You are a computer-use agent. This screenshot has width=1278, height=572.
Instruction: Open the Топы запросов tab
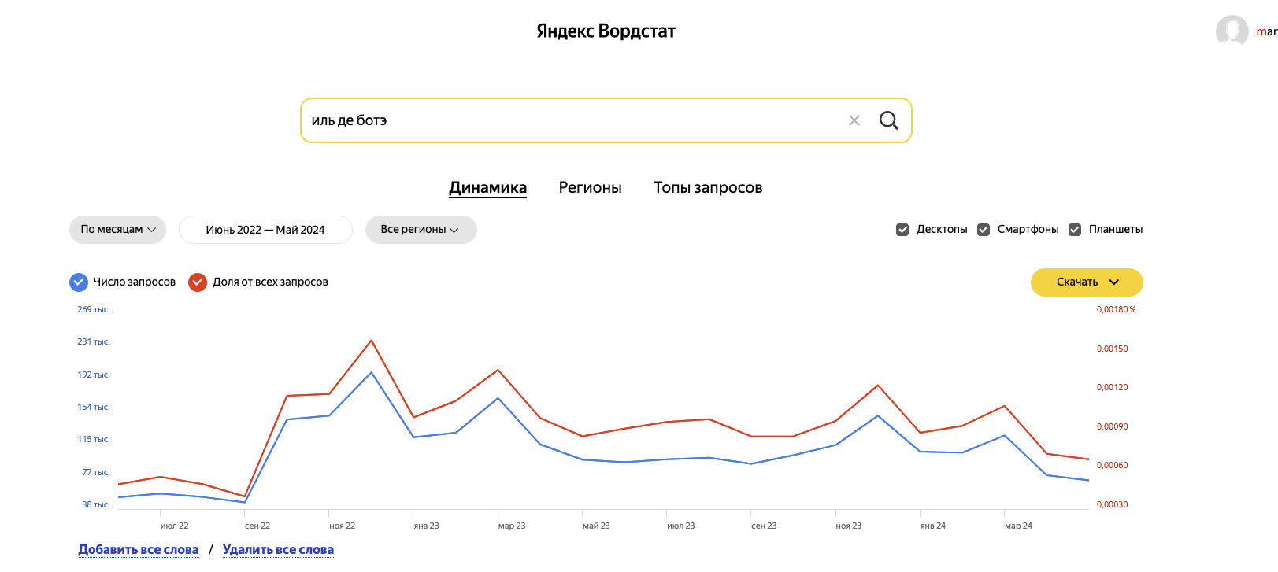pos(708,187)
